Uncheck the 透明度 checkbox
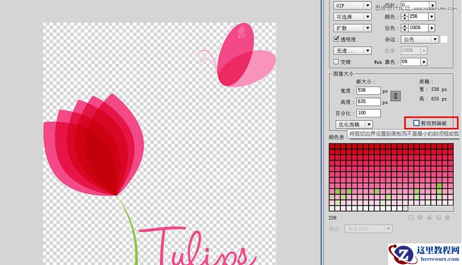 [336, 39]
